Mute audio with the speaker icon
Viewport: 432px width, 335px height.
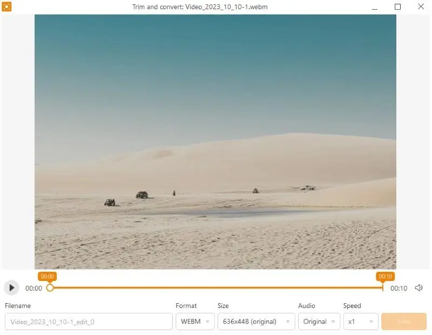(x=419, y=287)
